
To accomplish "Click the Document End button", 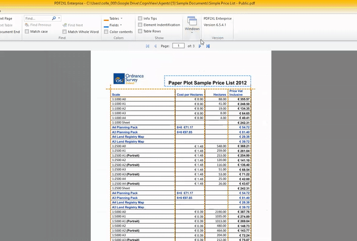I will 10,32.
